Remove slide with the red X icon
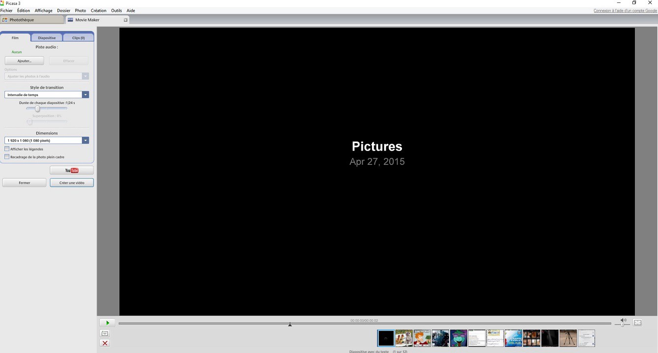This screenshot has width=658, height=353. point(105,343)
